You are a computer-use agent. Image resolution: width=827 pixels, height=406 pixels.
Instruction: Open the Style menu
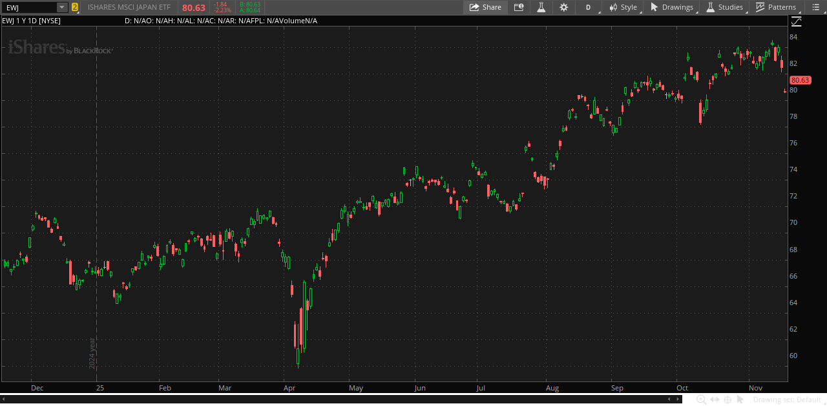pos(623,7)
